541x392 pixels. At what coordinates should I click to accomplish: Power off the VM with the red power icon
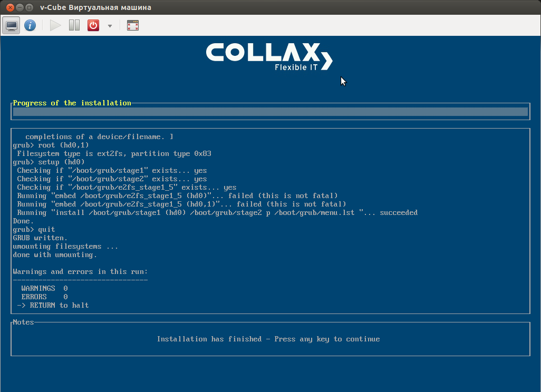tap(93, 25)
